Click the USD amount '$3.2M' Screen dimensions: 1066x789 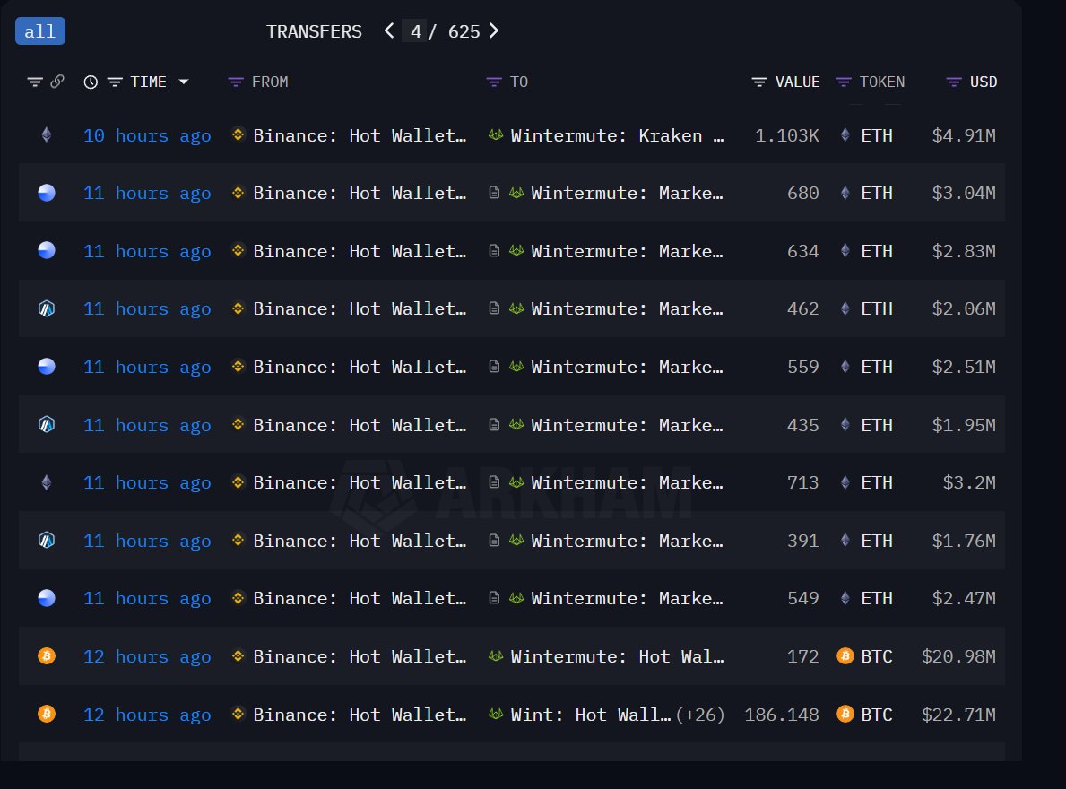[x=969, y=483]
